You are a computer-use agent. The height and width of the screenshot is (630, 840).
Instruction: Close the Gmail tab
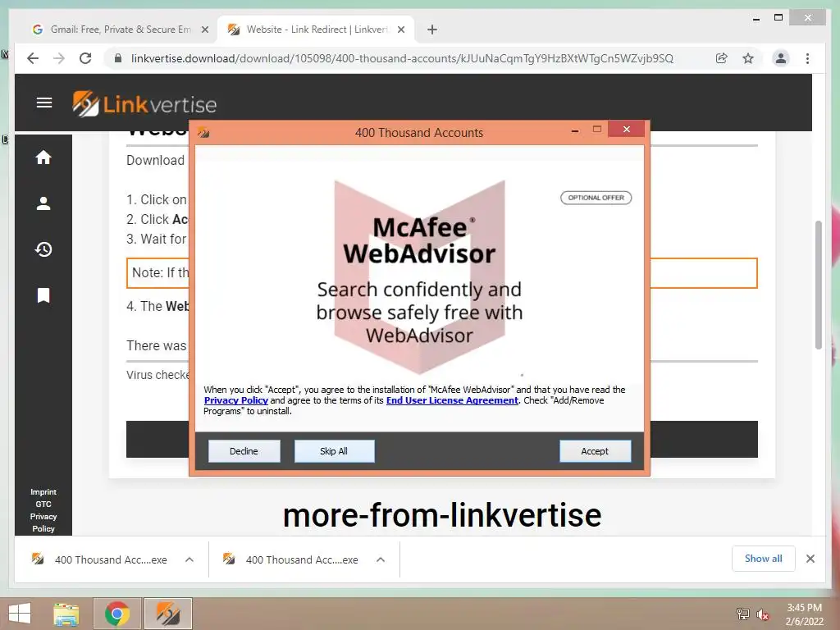(x=204, y=30)
